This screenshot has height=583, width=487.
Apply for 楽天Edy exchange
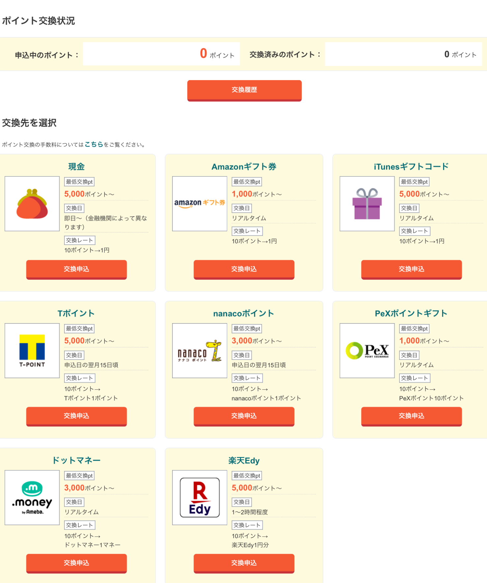tap(244, 563)
